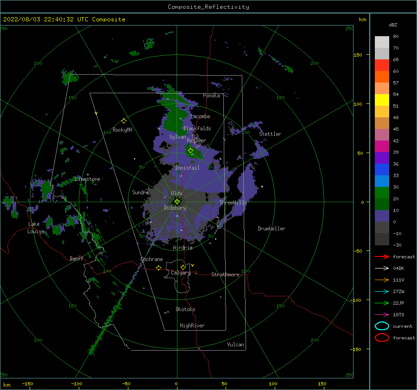Click the yellow diamond marker near Cochrane
417x390 pixels.
click(159, 268)
